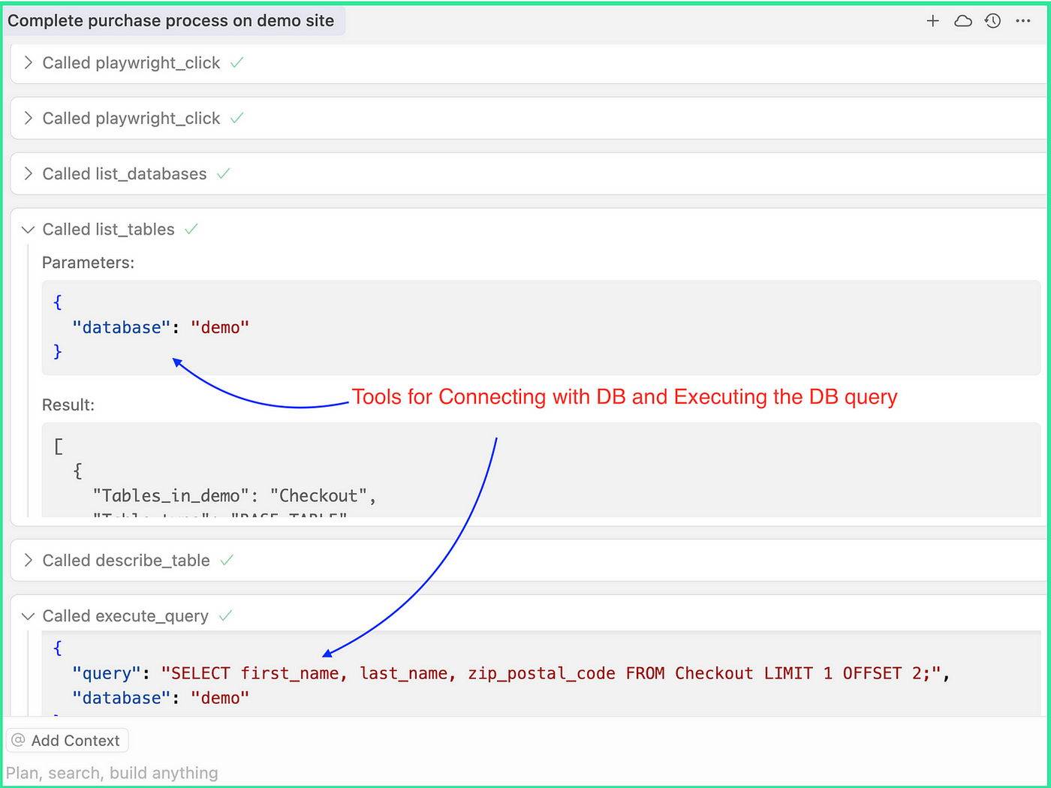Click the "database": "demo" line in list_tables

point(161,327)
